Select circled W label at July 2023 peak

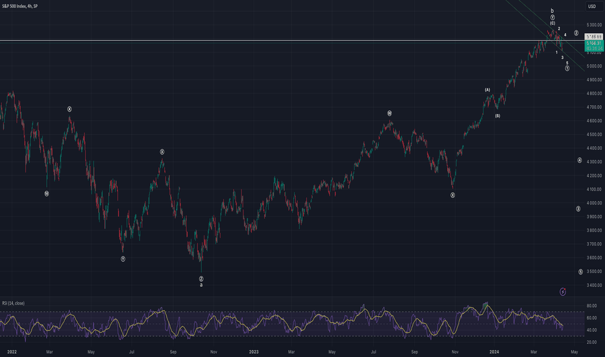point(389,114)
